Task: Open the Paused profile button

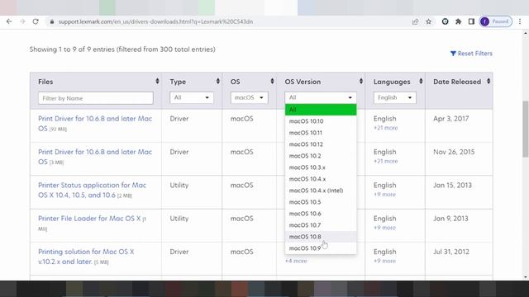Action: 496,21
